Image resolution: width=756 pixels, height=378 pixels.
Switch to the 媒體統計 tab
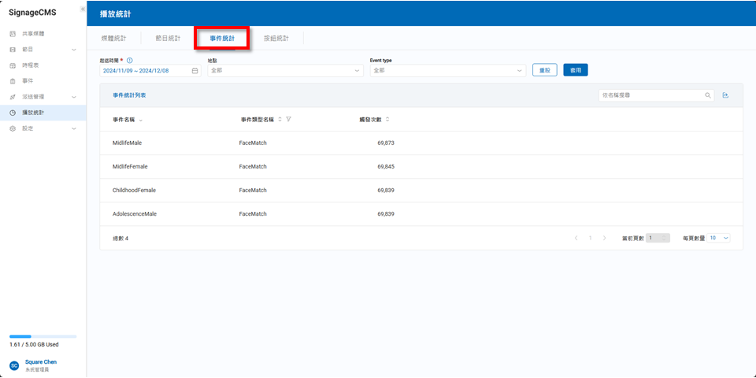(113, 38)
